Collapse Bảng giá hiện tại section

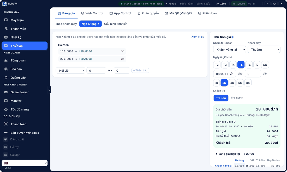pyautogui.click(x=235, y=154)
